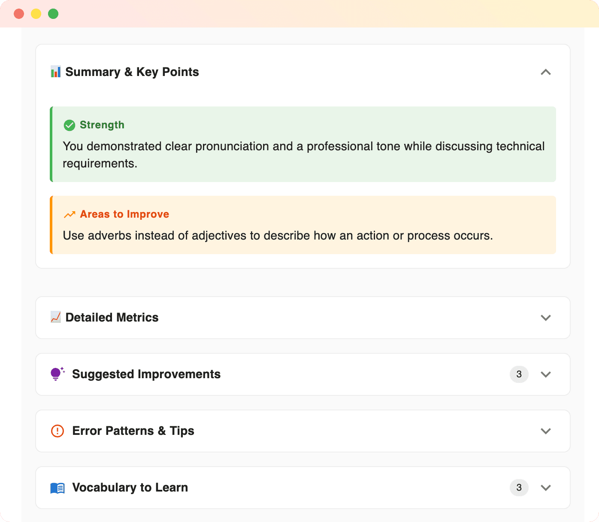Expand Detailed Metrics using its chevron

click(x=545, y=318)
